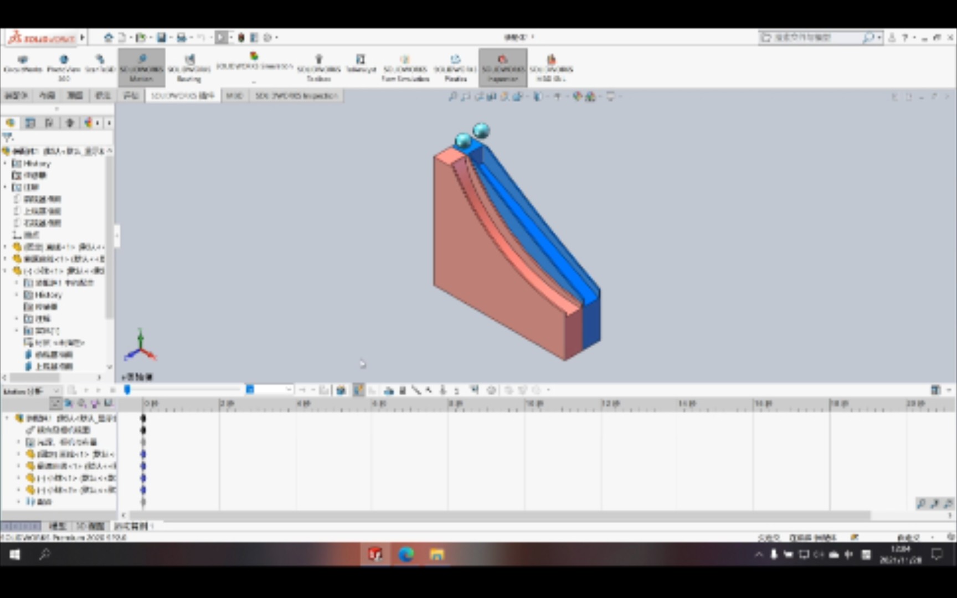Image resolution: width=957 pixels, height=598 pixels.
Task: Click the top assembly key at 0 seconds
Action: (x=143, y=418)
